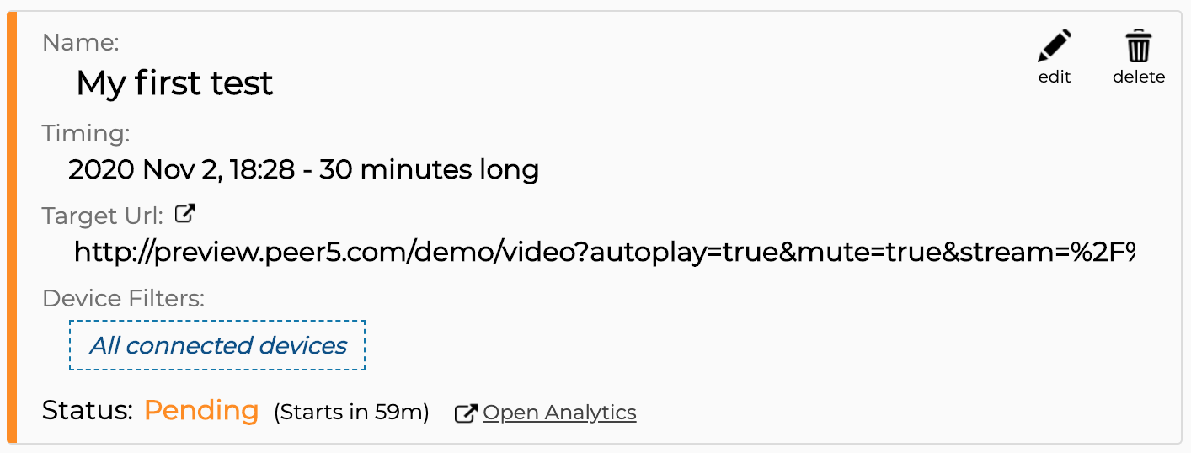The width and height of the screenshot is (1191, 453).
Task: Click the "Timing:" field label
Action: point(86,133)
